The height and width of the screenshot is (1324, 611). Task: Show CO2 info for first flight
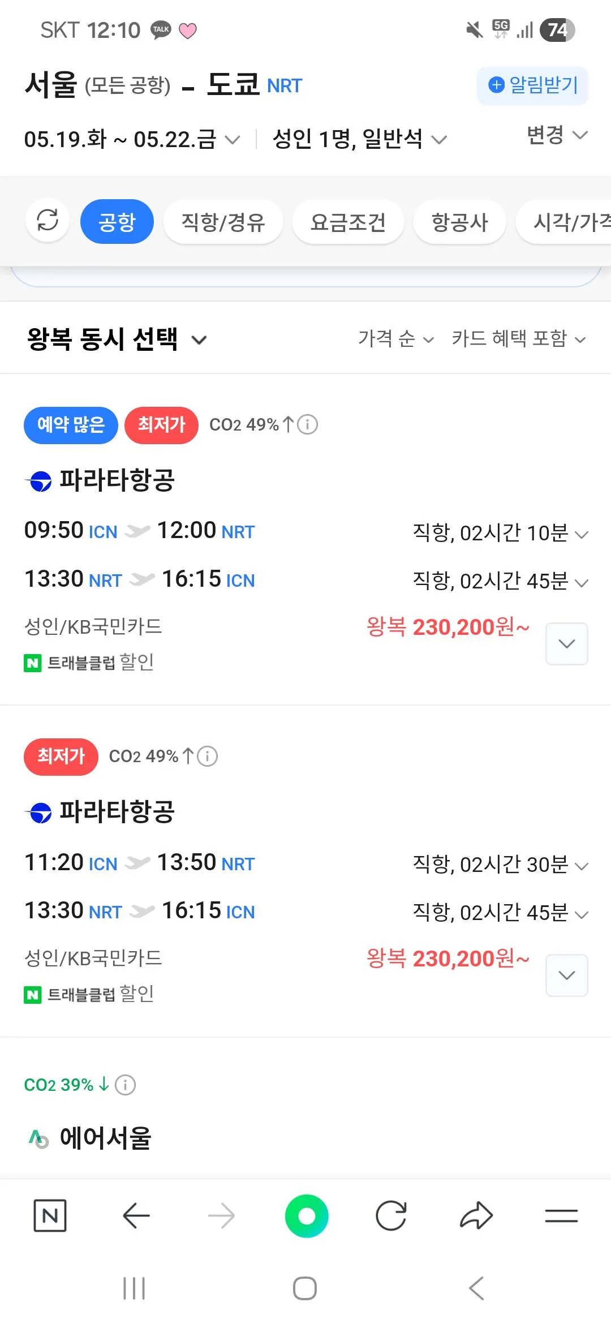pos(308,424)
